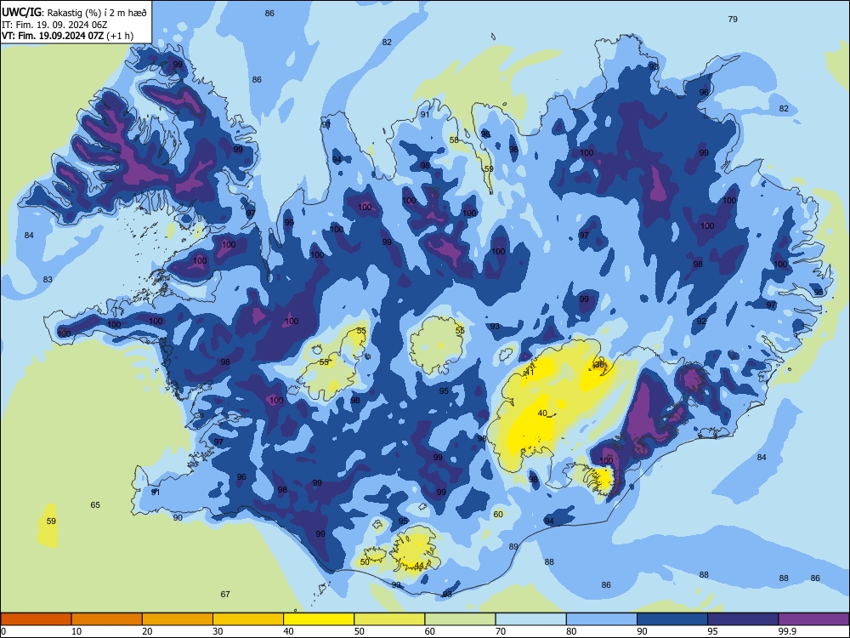The image size is (850, 638).
Task: Click the title text 'UWC/IG: Rakastig (%) í 2 m hæð'
Action: coord(74,12)
